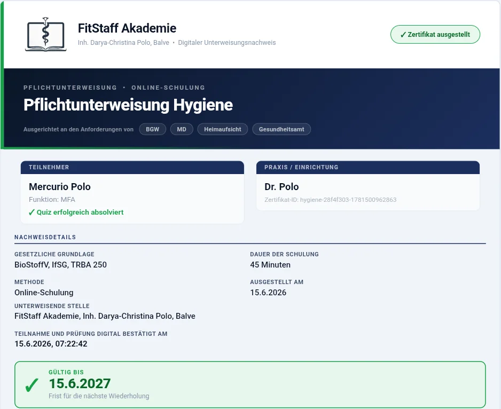
Task: Click the 'Online-Schulung' method value
Action: [44, 293]
